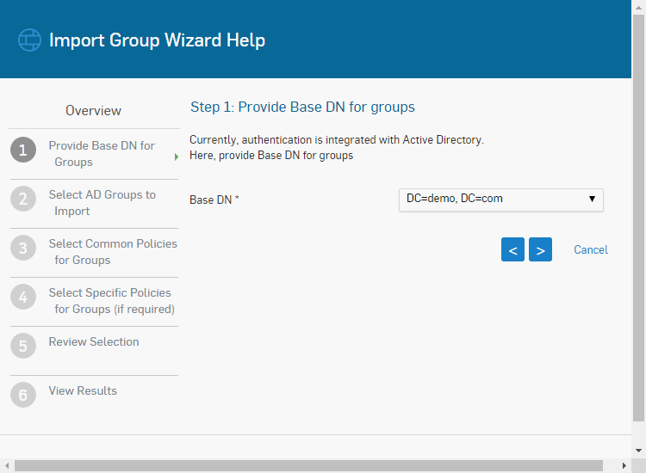Jump to the View Results step
This screenshot has width=646, height=473.
point(83,390)
